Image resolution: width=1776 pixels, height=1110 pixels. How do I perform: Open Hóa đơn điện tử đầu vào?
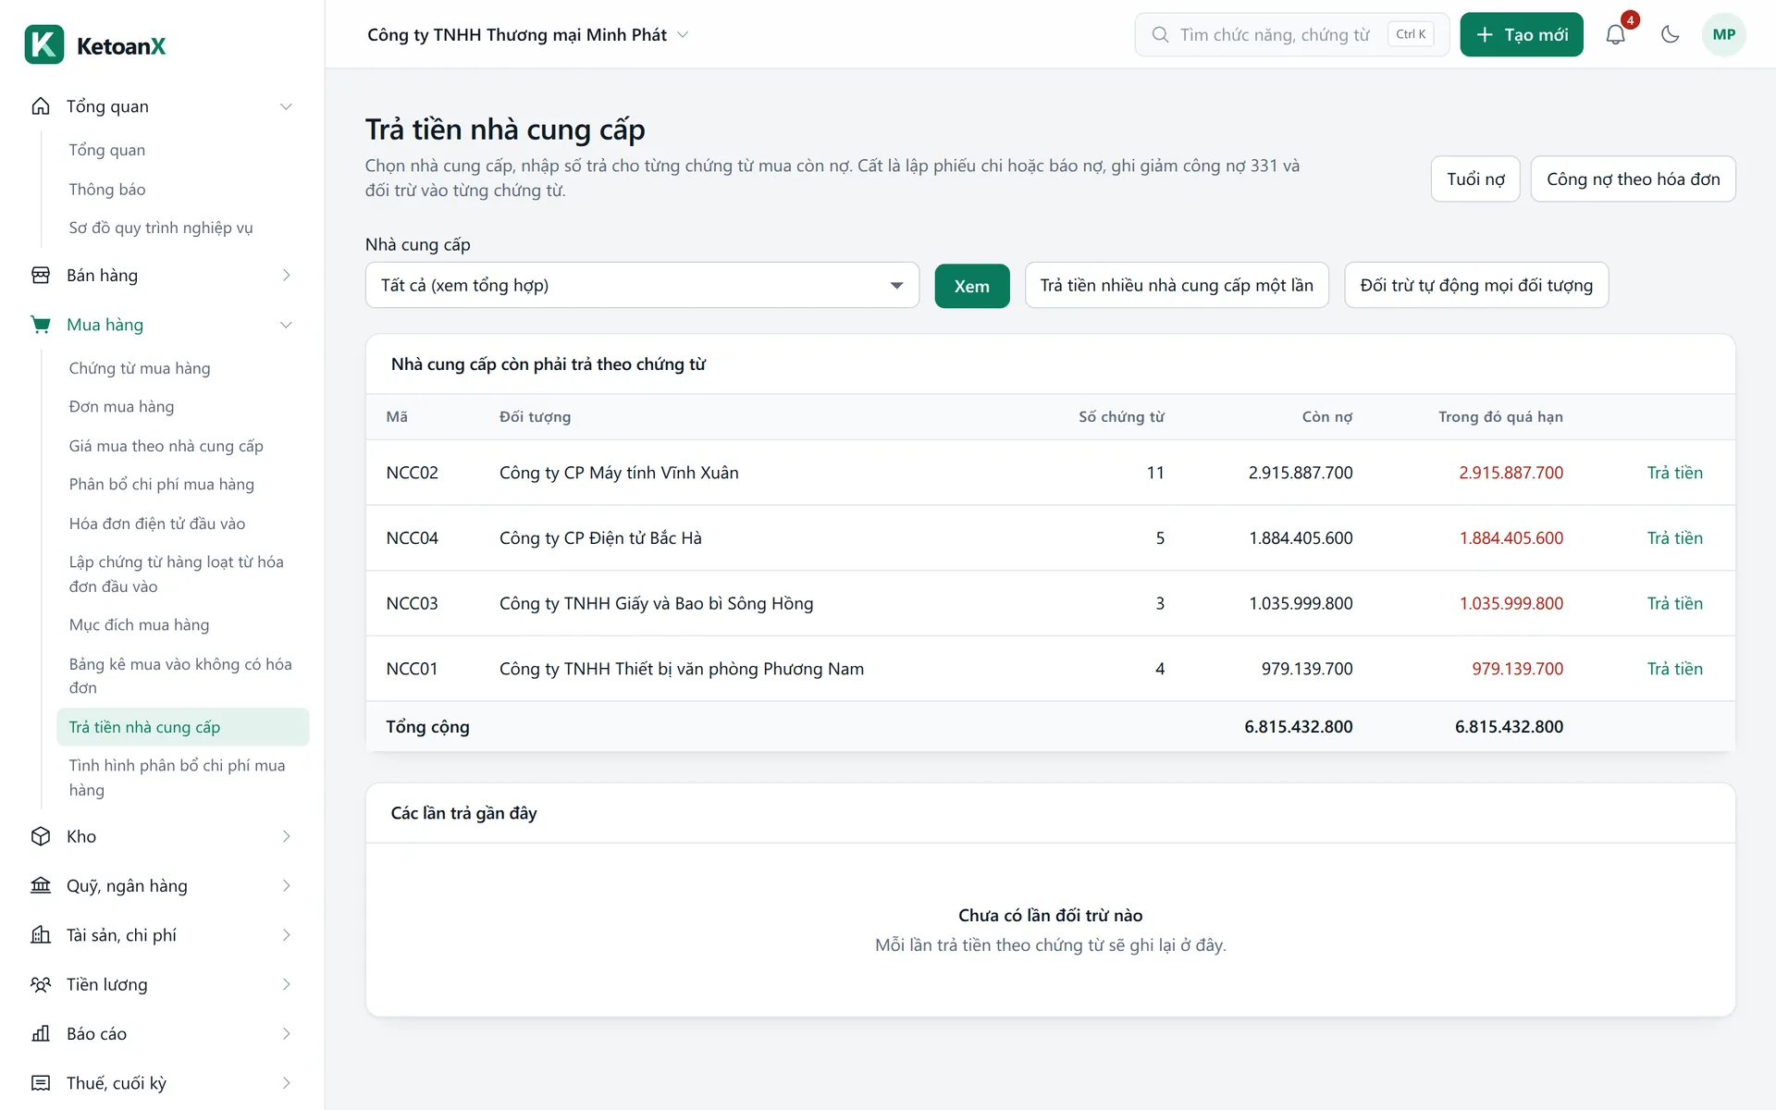pyautogui.click(x=157, y=524)
